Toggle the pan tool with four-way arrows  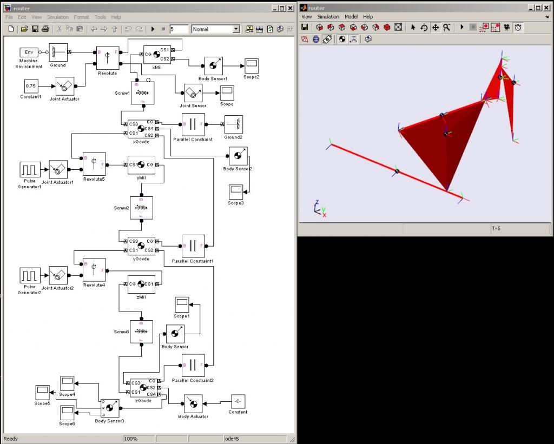tap(436, 27)
